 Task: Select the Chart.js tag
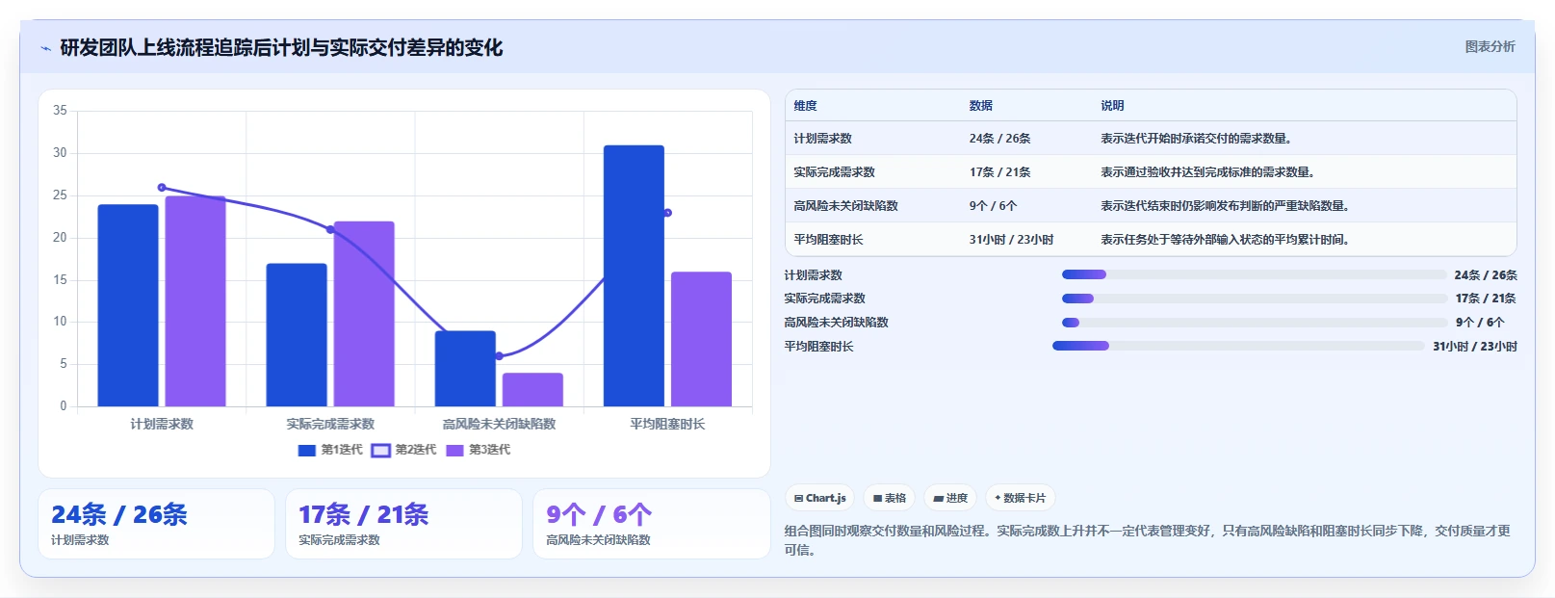pos(819,498)
